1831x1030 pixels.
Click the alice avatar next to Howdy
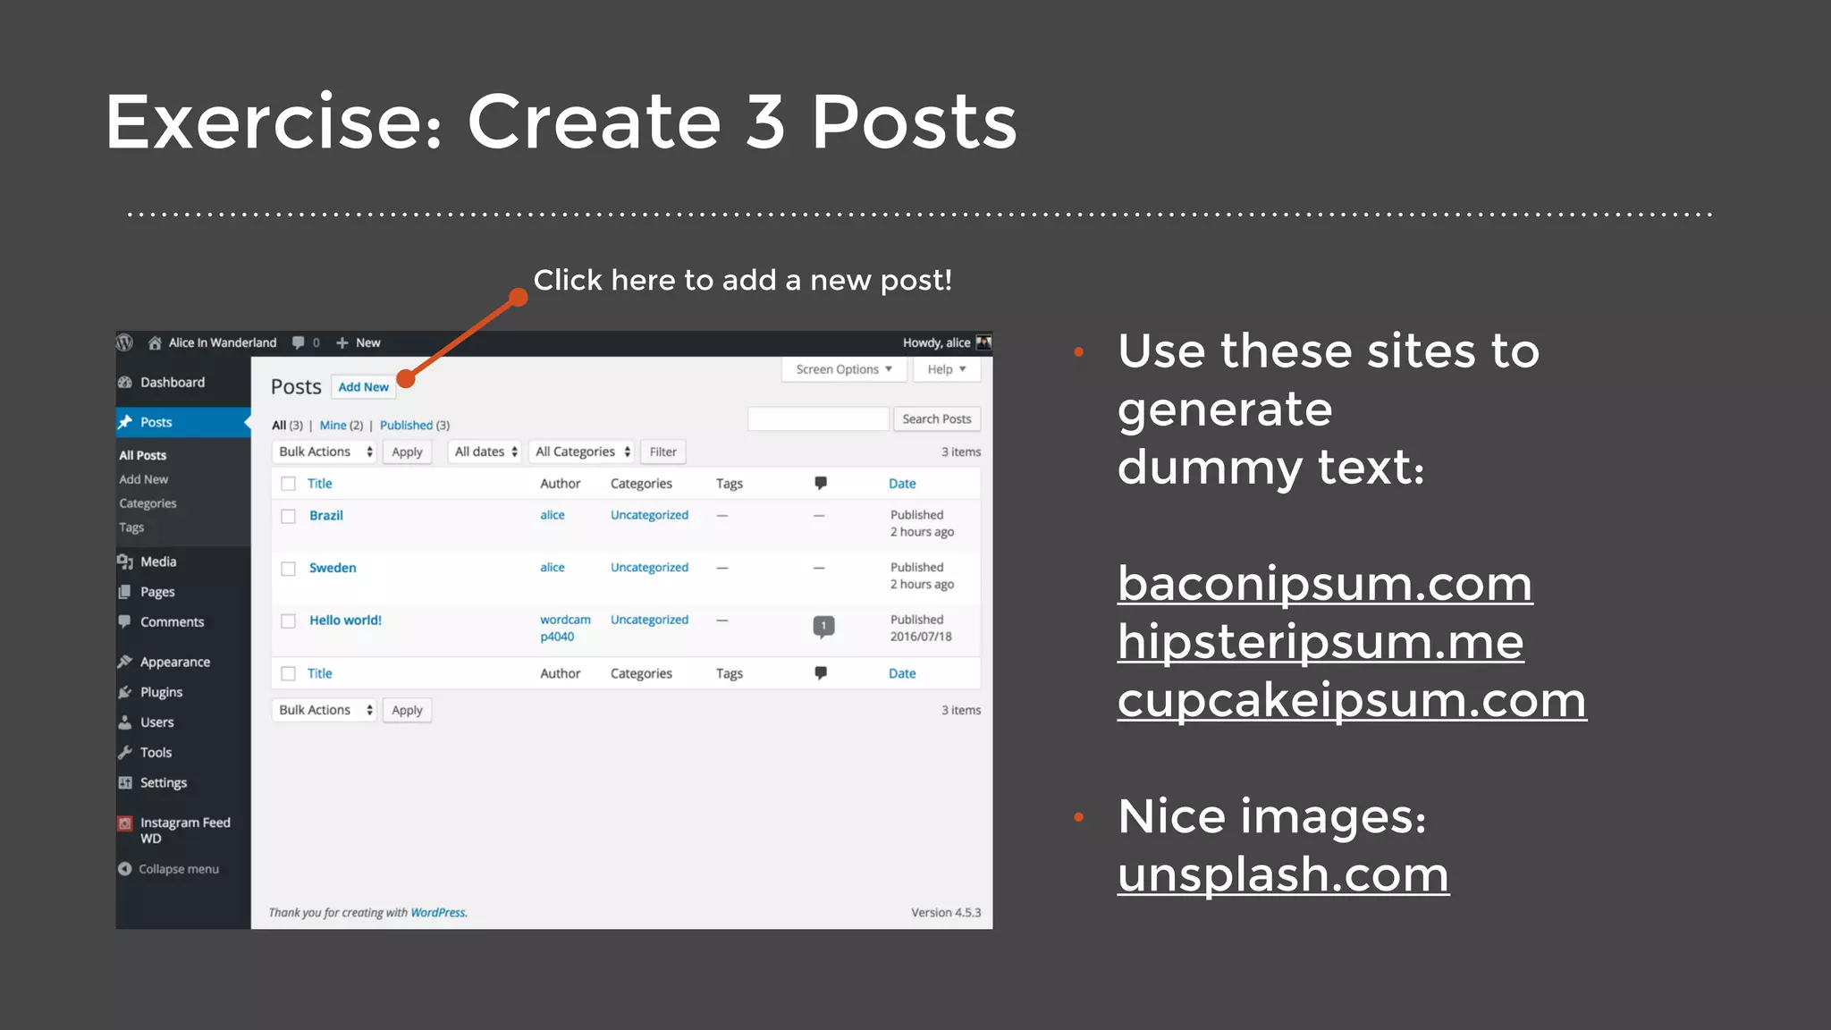(x=983, y=342)
